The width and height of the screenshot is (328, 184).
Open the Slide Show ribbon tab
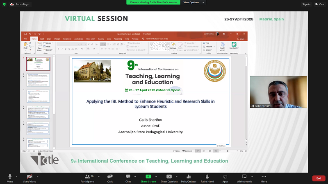[x=91, y=39]
